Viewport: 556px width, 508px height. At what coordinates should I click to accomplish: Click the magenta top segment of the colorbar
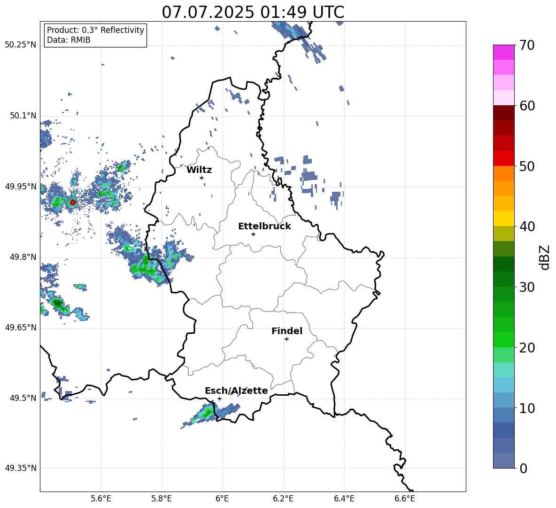click(503, 53)
